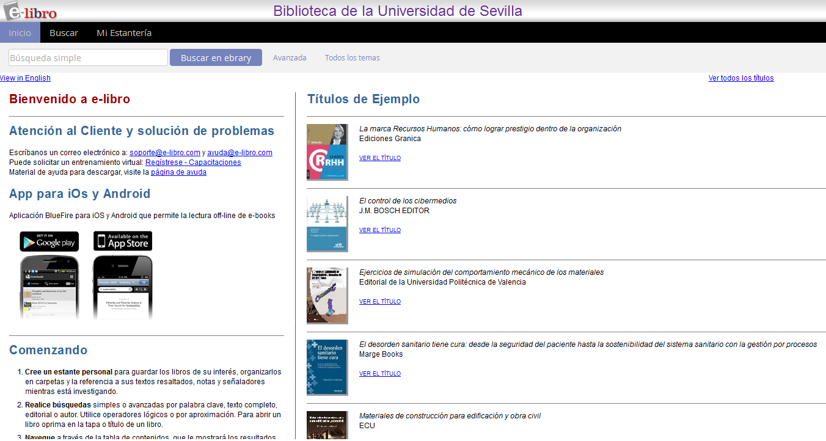The width and height of the screenshot is (826, 441).
Task: Open Regístrese - Capacitaciones link
Action: point(193,162)
